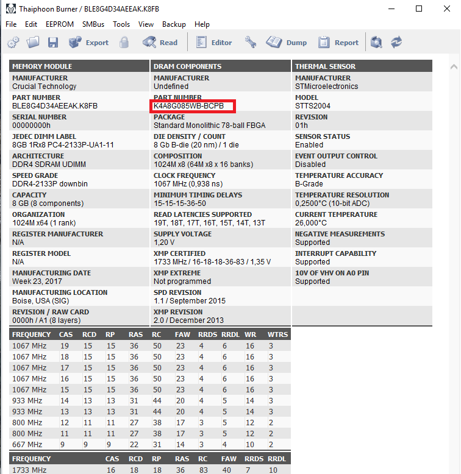
Task: Click the Read toolbar button
Action: point(160,42)
